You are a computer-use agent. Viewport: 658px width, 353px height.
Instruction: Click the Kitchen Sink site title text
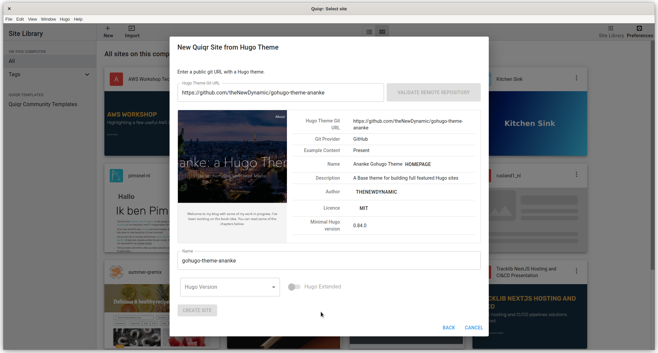[509, 79]
